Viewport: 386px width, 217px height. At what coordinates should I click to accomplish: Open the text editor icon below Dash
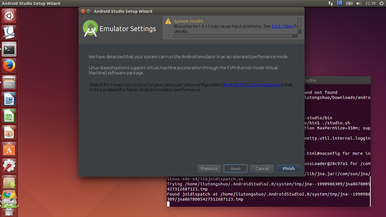[x=9, y=32]
